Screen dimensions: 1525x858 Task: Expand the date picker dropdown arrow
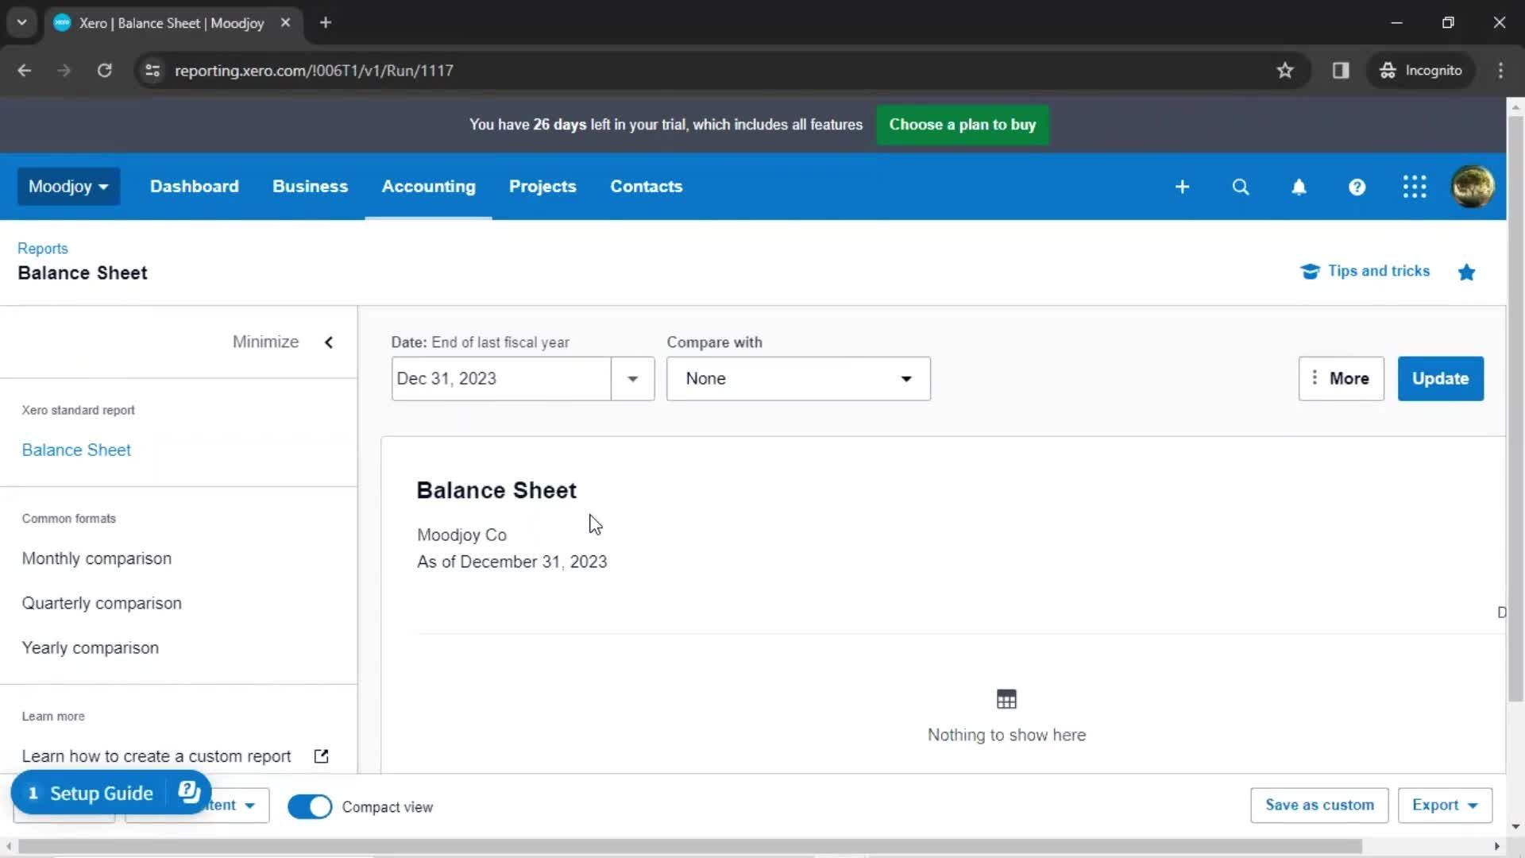click(633, 379)
